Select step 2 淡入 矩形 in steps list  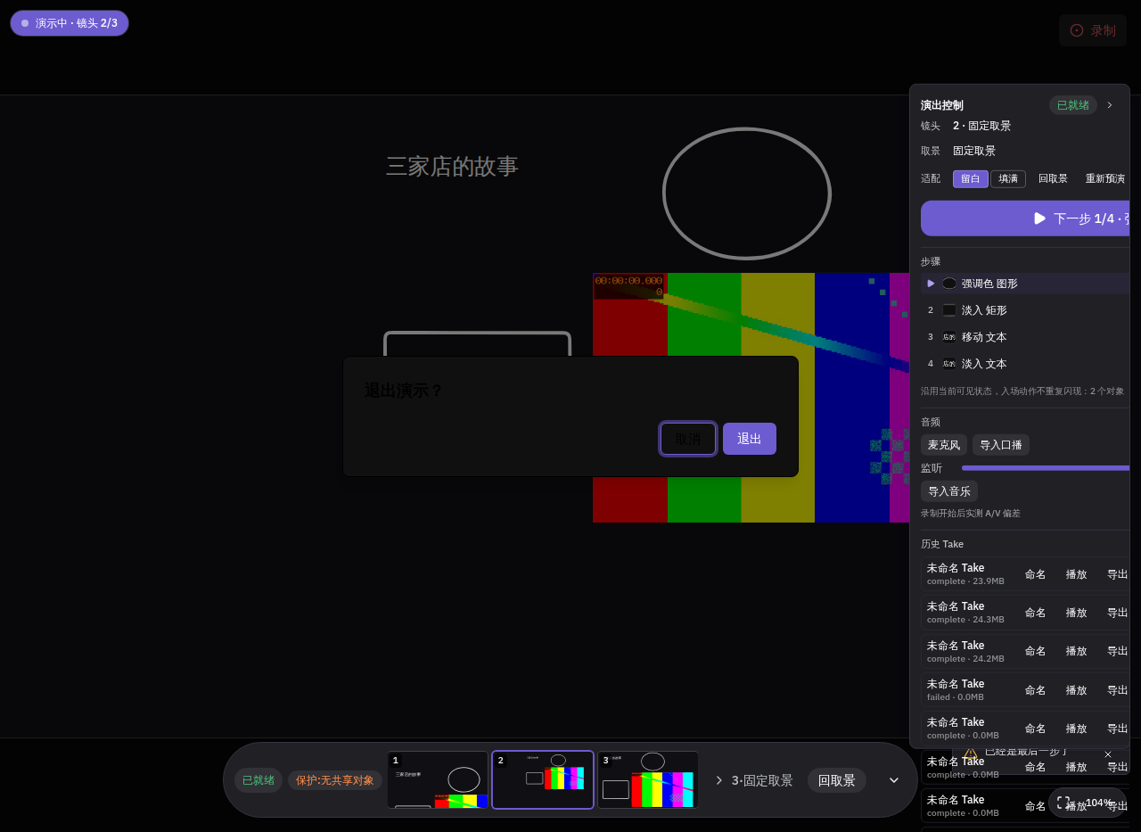(x=1025, y=310)
